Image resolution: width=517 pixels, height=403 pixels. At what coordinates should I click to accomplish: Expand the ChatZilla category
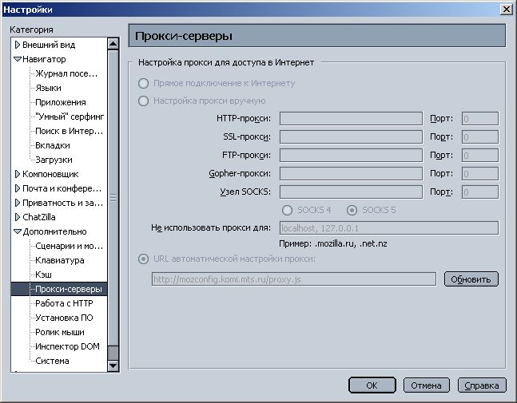(x=17, y=217)
